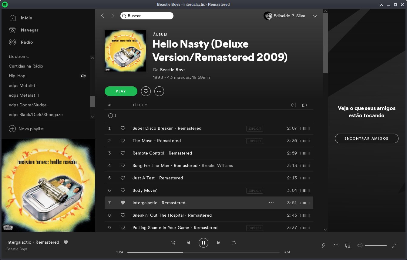Open Beastie Boys link in now playing
The width and height of the screenshot is (407, 260).
point(17,249)
